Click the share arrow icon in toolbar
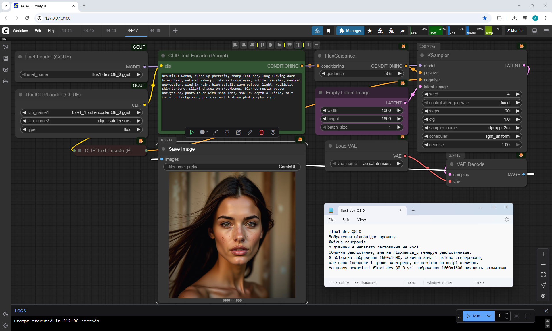Image resolution: width=552 pixels, height=331 pixels. tap(402, 31)
